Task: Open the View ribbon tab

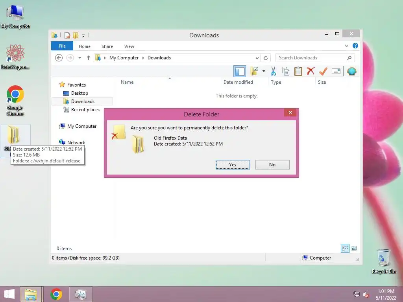Action: [x=129, y=46]
